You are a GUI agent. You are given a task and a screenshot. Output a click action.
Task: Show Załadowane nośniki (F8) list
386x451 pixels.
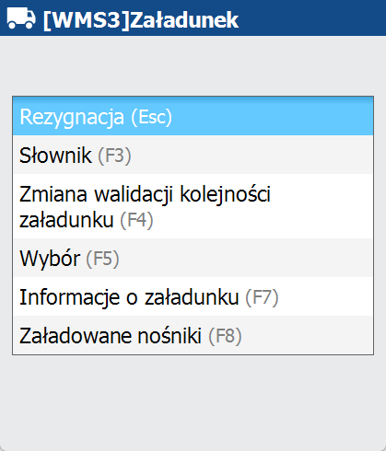coord(193,335)
